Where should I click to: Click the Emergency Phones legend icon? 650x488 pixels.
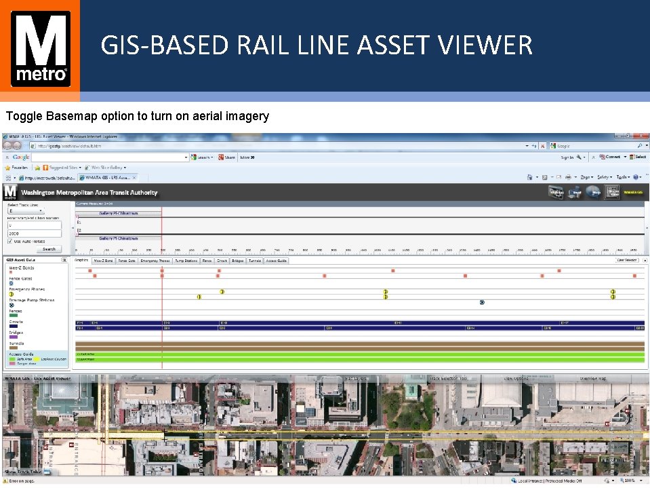pos(12,294)
